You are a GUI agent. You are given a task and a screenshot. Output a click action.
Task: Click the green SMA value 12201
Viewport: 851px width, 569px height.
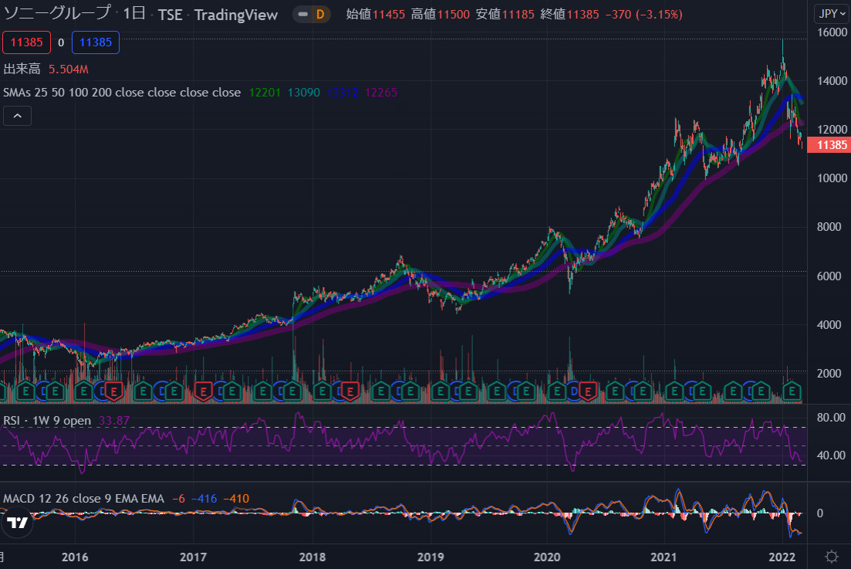(x=265, y=93)
